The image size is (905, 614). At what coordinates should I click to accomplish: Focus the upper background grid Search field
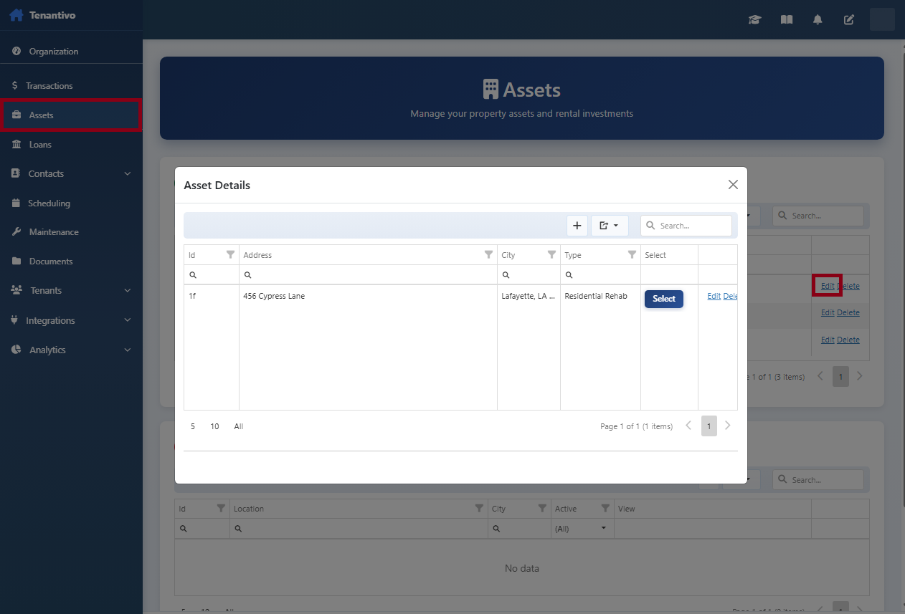[818, 216]
